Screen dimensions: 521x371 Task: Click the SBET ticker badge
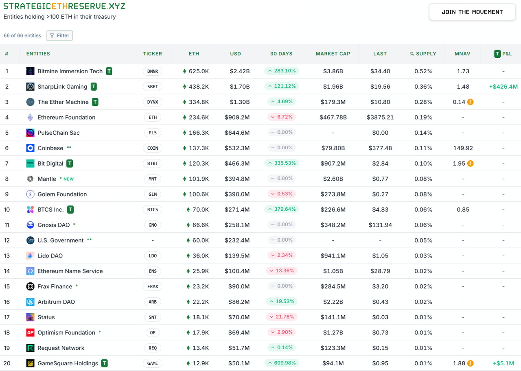coord(153,87)
